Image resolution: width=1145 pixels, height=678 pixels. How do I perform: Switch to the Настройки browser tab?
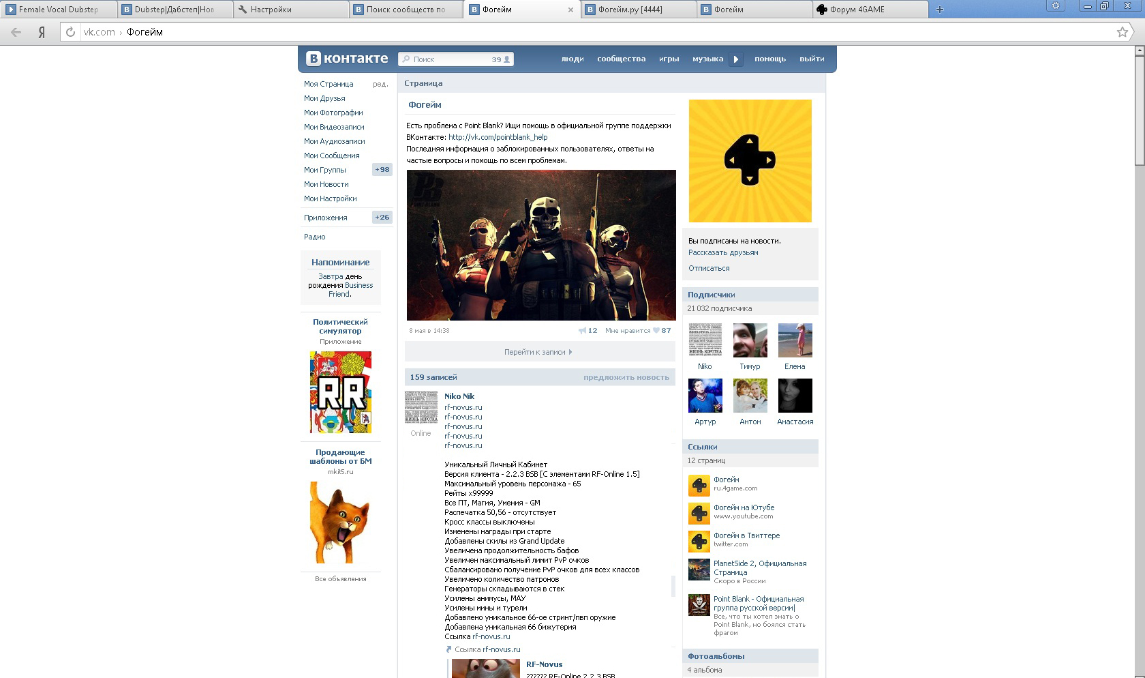pyautogui.click(x=290, y=10)
